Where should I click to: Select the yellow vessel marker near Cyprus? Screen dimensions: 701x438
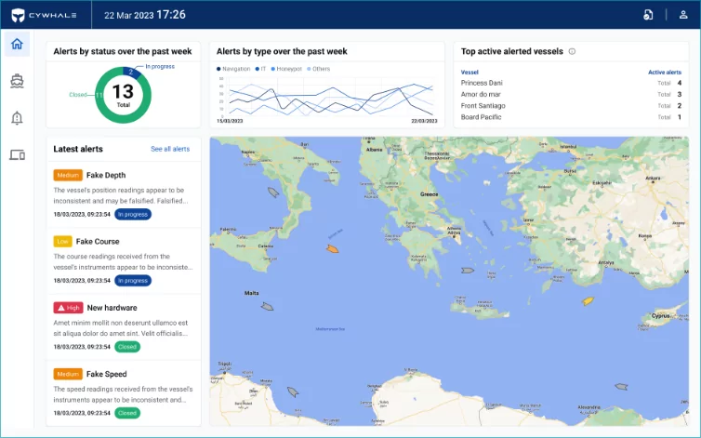[x=587, y=301]
